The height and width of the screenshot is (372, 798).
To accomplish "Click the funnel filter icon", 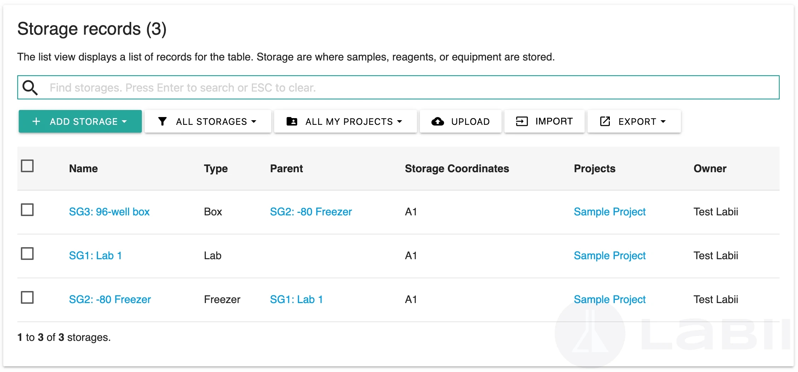I will pyautogui.click(x=162, y=121).
